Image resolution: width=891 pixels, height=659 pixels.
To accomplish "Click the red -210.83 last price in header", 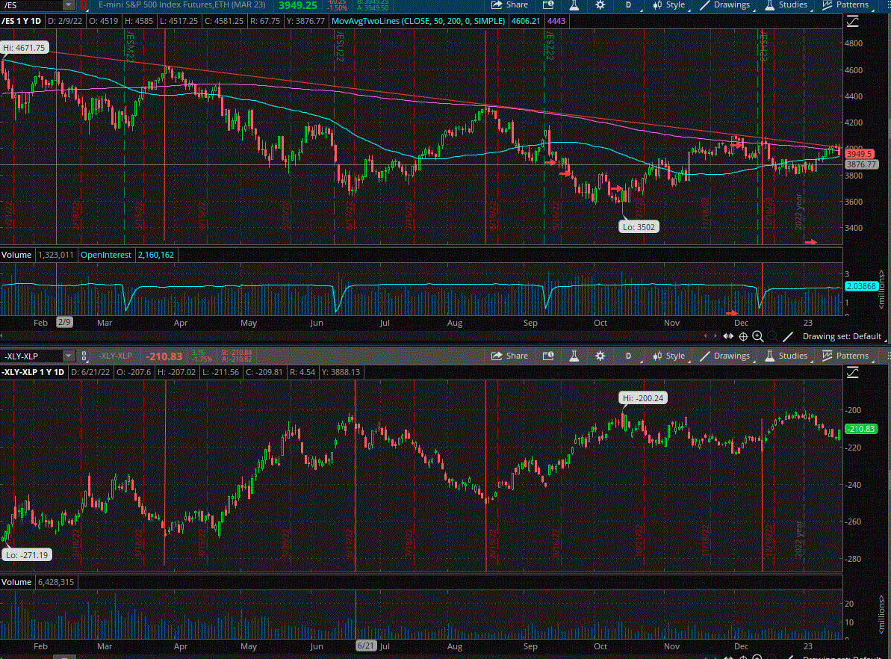I will 164,356.
